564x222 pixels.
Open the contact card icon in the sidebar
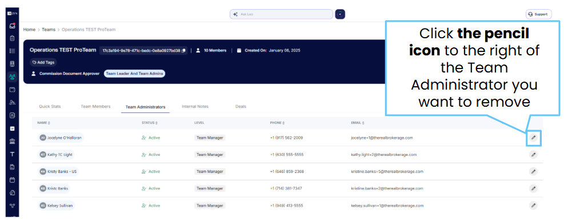[12, 116]
